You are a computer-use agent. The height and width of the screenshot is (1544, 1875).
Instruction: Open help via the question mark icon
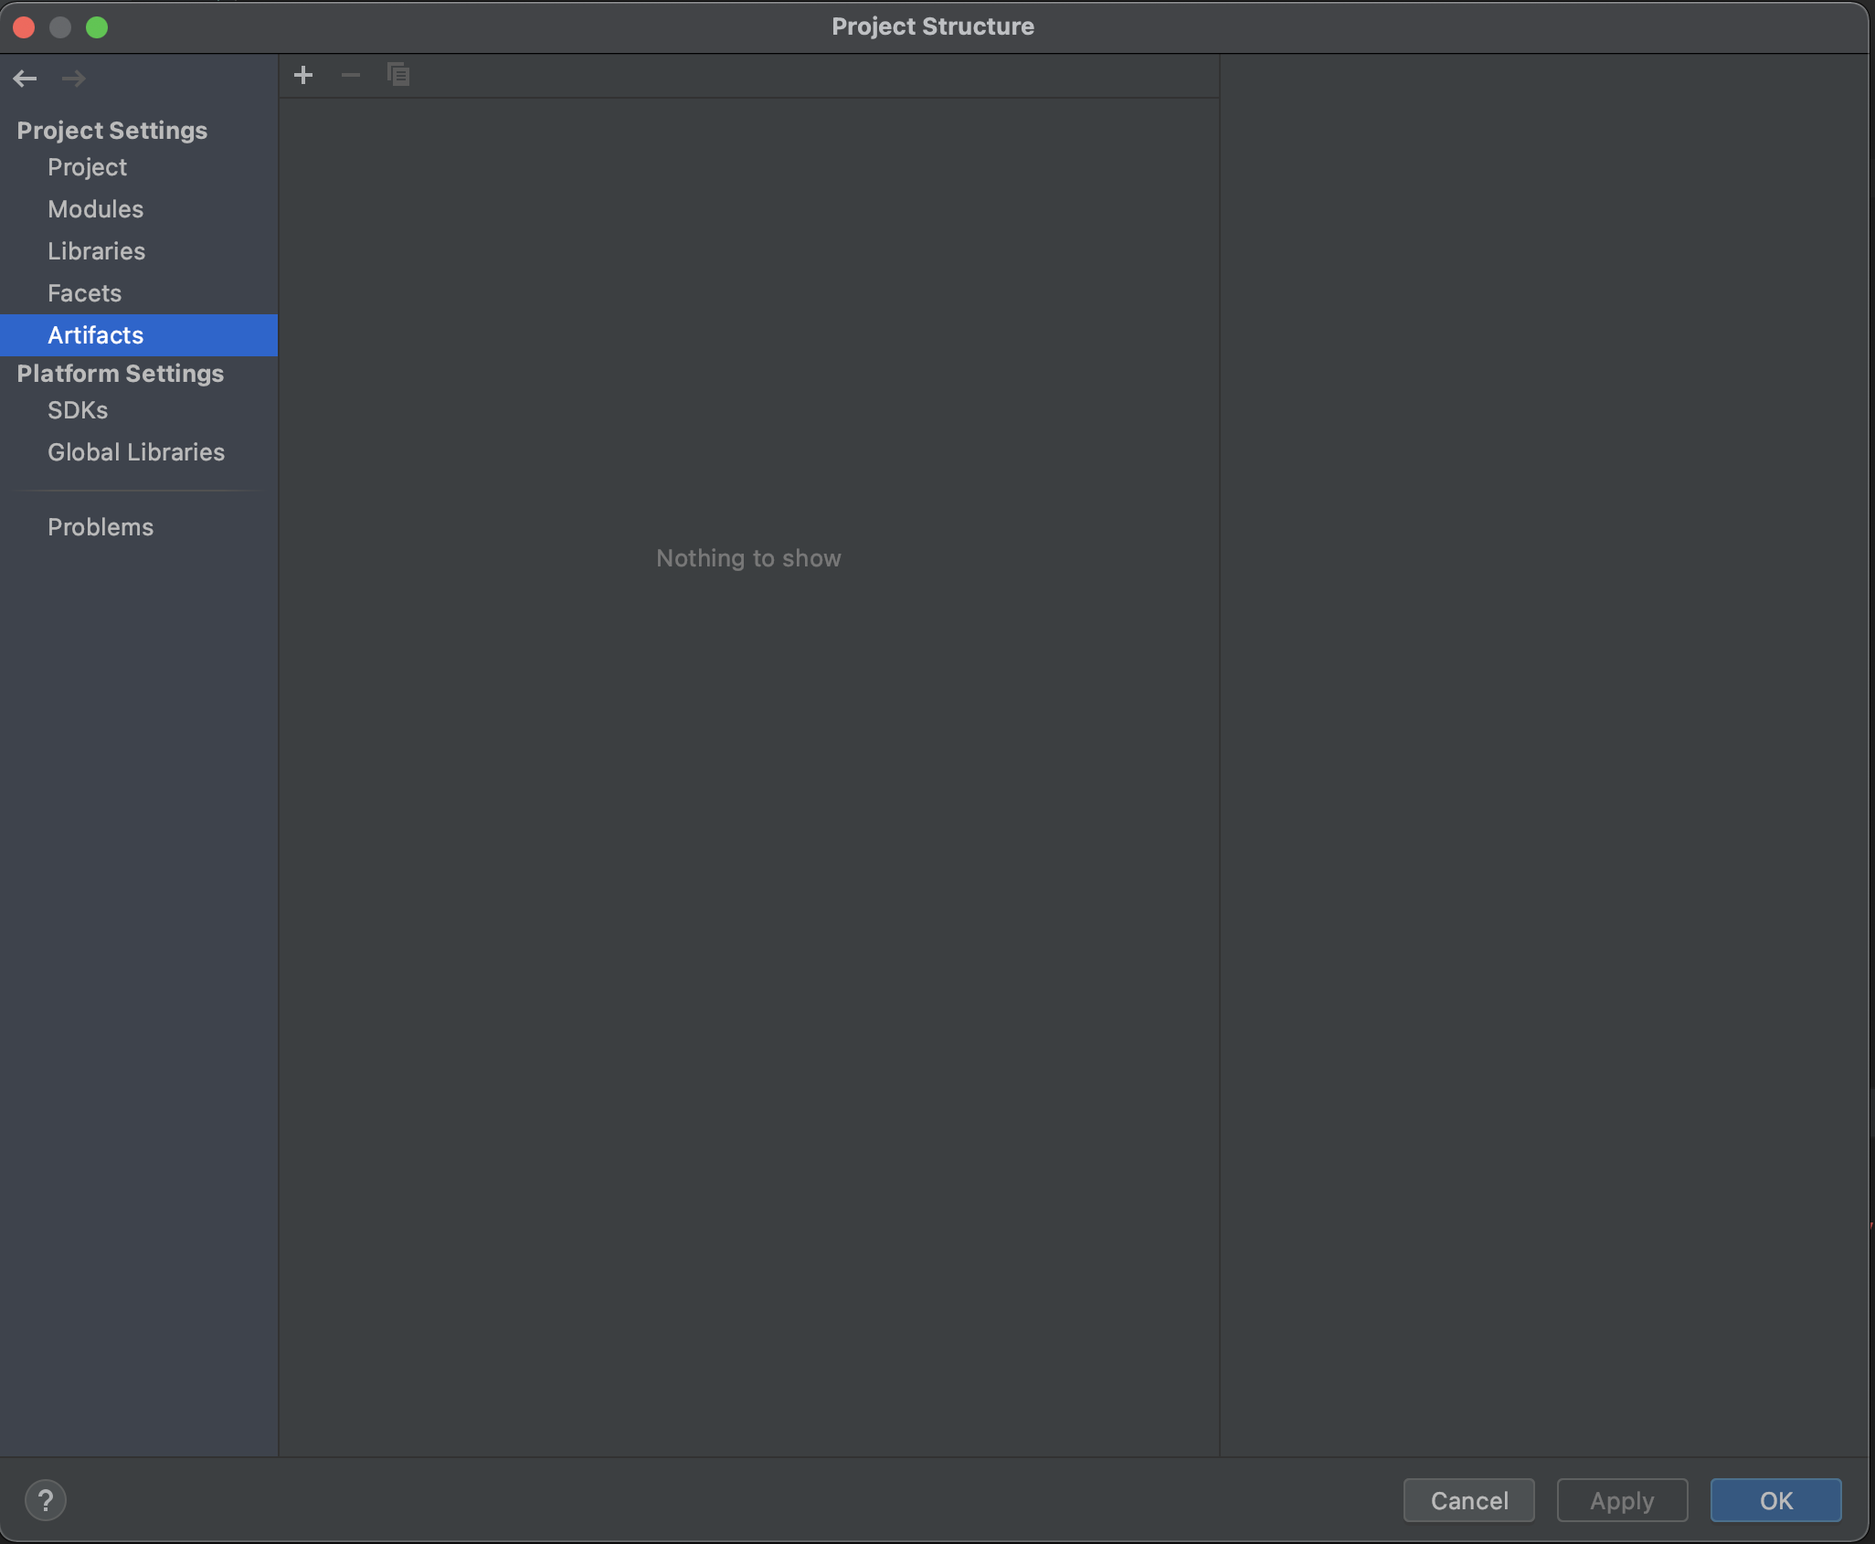click(45, 1500)
